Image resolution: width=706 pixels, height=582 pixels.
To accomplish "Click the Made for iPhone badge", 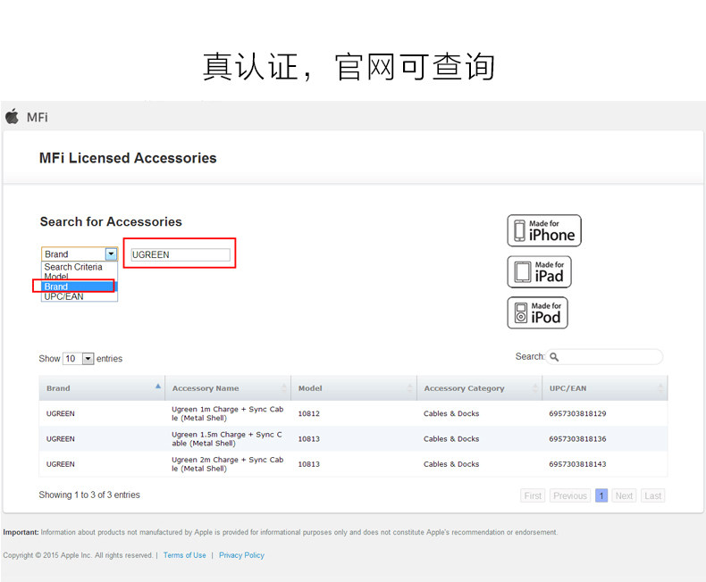I will coord(544,230).
